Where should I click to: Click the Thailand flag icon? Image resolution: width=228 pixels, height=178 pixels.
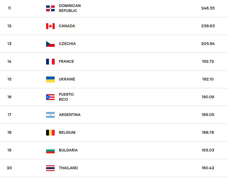tap(50, 168)
